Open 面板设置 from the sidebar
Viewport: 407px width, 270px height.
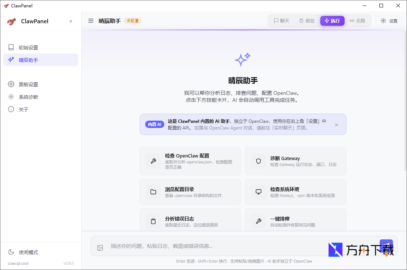24,84
